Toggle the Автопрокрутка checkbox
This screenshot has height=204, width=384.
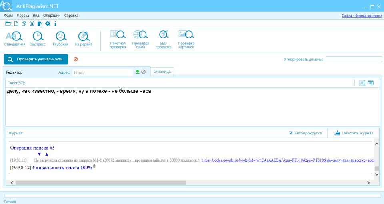[291, 133]
